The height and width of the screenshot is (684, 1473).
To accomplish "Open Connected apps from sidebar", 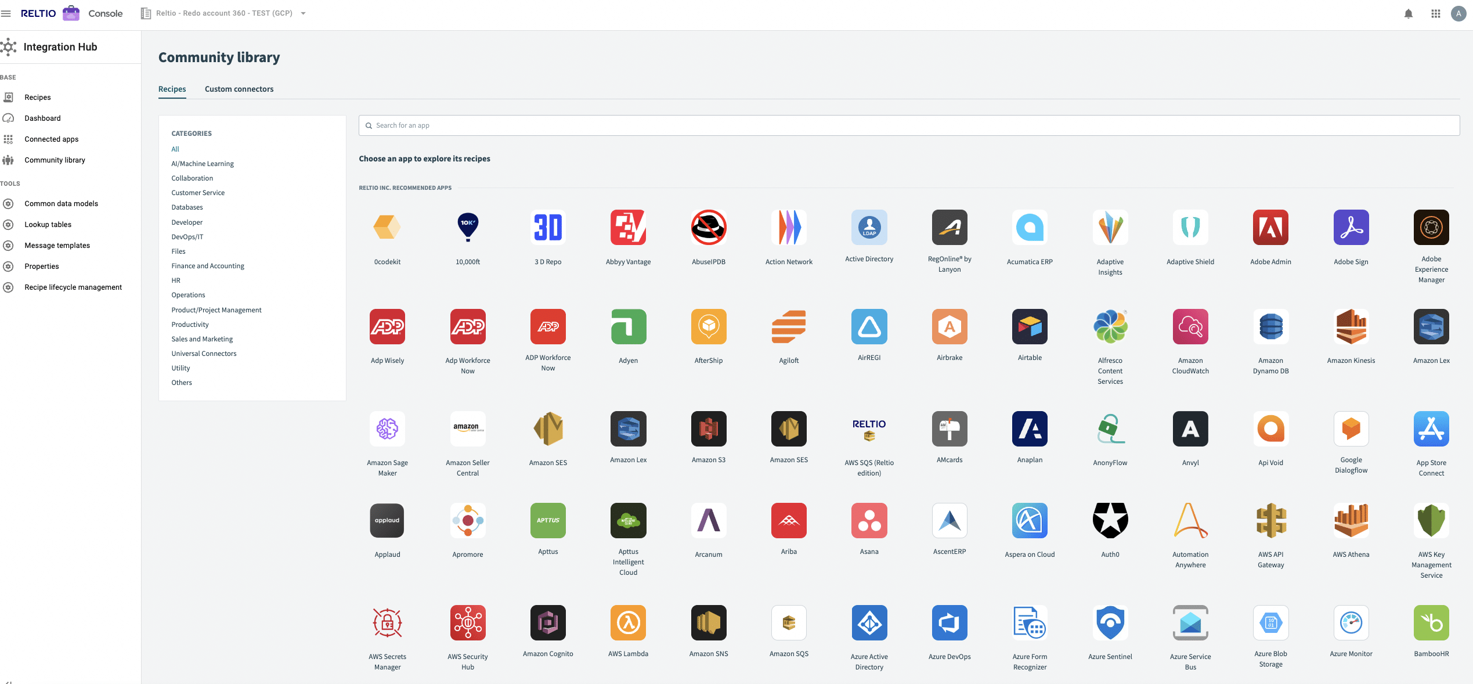I will pos(52,139).
